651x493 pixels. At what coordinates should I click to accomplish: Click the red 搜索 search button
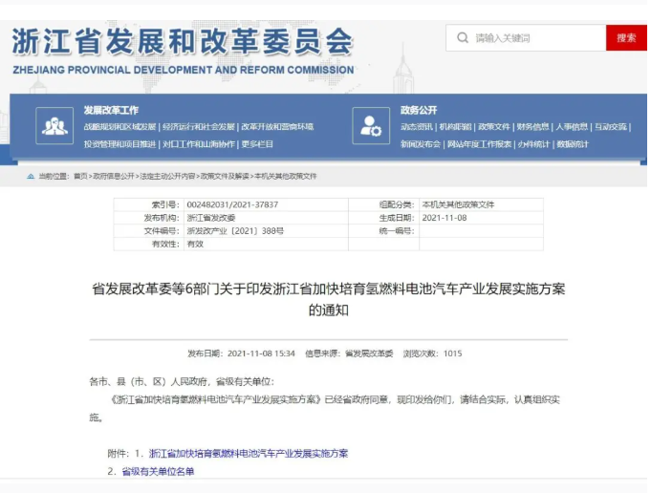pyautogui.click(x=625, y=38)
